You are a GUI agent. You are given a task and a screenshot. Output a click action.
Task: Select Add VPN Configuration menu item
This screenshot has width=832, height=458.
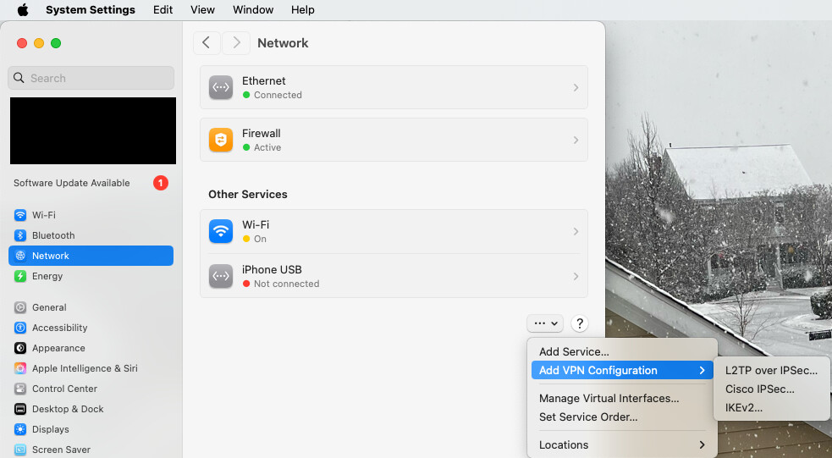pos(622,371)
